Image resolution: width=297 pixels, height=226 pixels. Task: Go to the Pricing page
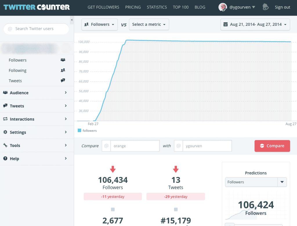click(x=133, y=7)
